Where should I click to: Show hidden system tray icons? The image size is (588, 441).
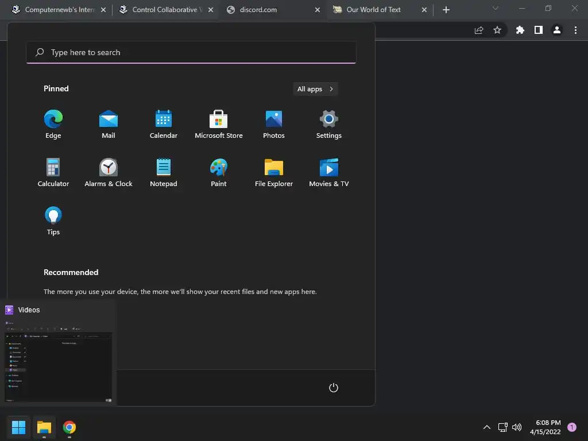[487, 427]
